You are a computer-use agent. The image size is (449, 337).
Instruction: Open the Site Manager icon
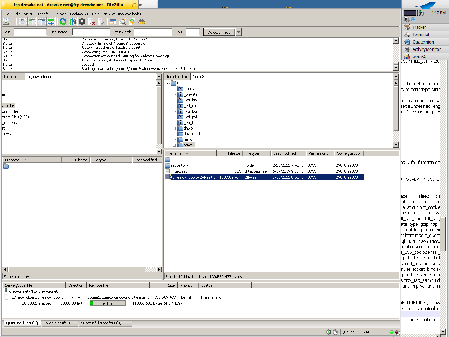click(x=6, y=21)
